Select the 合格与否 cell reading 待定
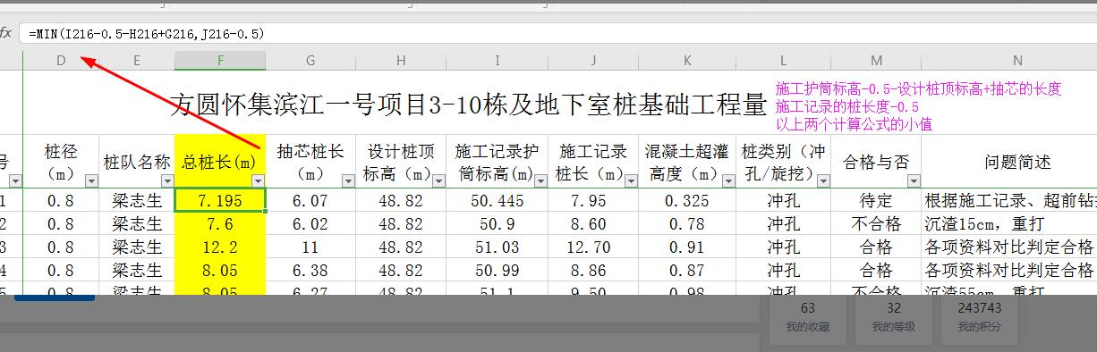1097x352 pixels. (876, 201)
